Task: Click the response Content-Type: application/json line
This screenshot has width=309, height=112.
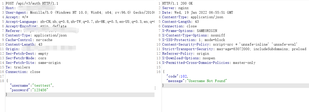Action: coord(193,17)
